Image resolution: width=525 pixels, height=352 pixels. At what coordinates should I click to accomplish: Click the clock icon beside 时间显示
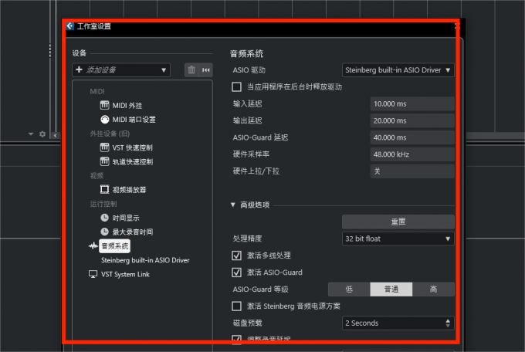(105, 218)
